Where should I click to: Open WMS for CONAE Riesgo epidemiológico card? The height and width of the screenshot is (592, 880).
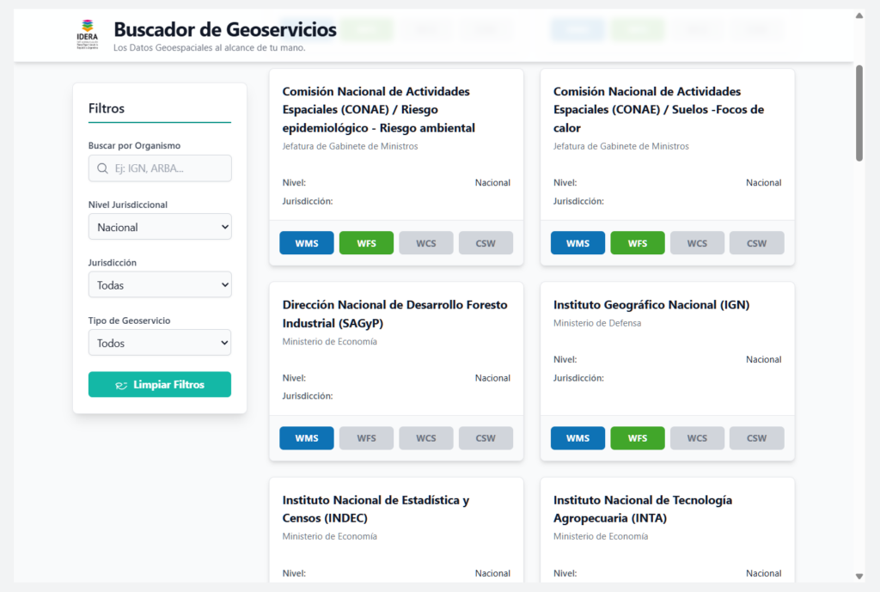306,243
